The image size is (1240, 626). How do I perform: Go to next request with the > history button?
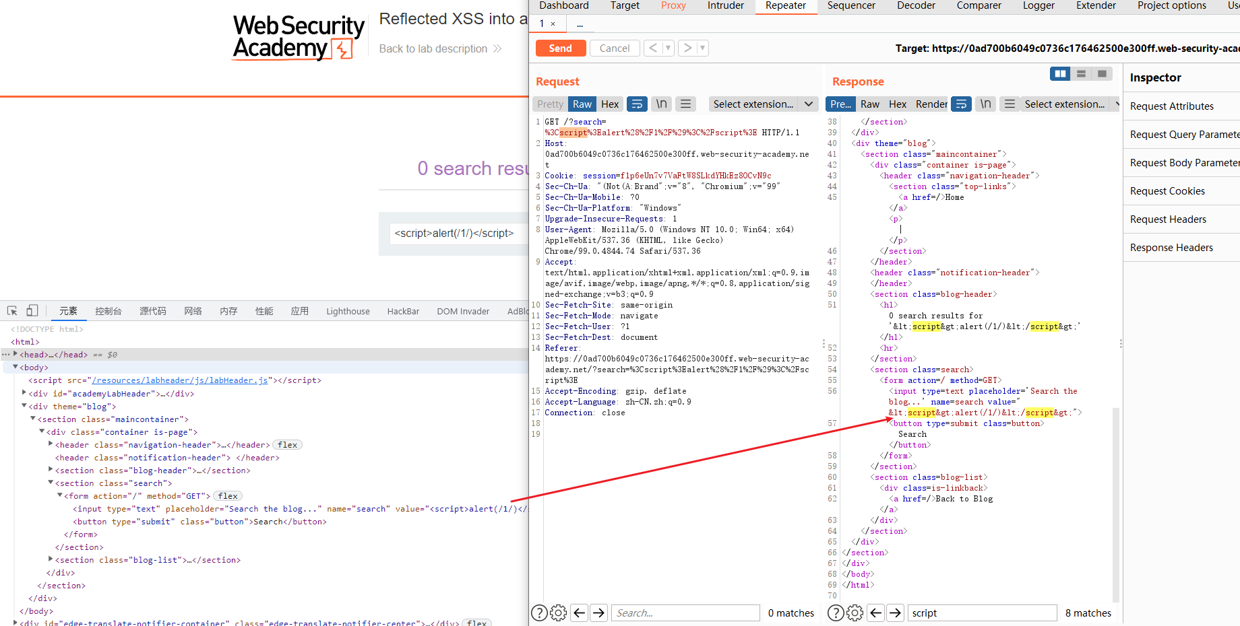point(687,48)
